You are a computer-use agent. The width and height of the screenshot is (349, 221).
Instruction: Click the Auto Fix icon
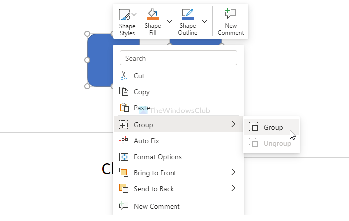click(x=124, y=141)
